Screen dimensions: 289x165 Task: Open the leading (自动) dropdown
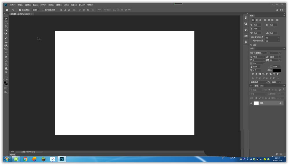(279, 57)
